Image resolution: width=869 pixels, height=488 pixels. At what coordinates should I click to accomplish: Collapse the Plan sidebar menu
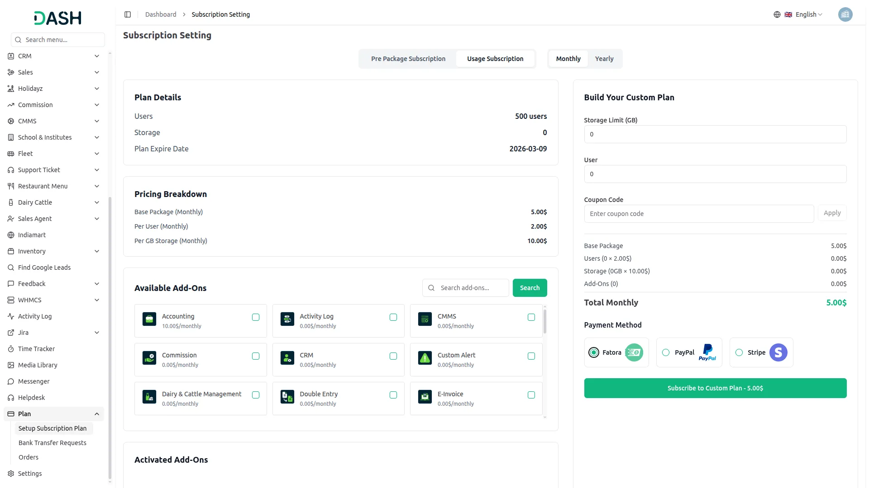[x=54, y=414]
